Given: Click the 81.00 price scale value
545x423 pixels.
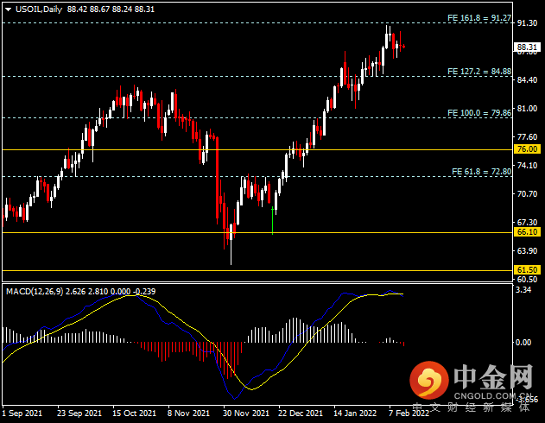Looking at the screenshot, I should coord(527,109).
